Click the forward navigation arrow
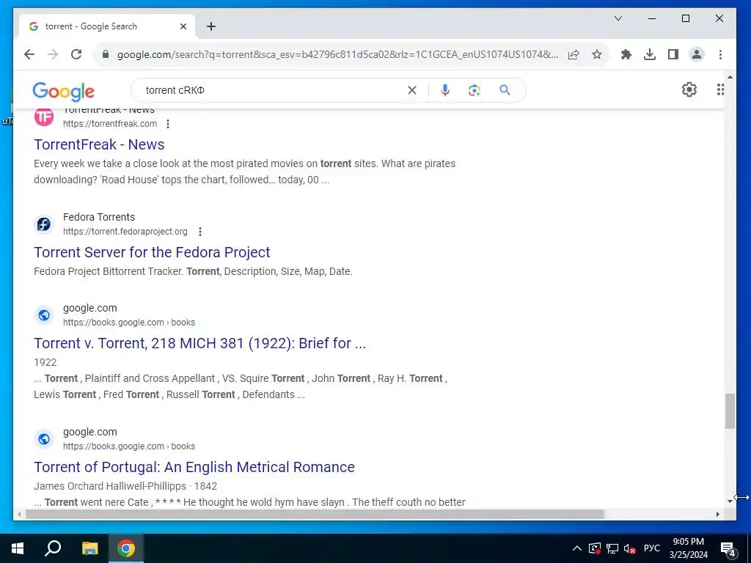This screenshot has height=563, width=751. (53, 54)
